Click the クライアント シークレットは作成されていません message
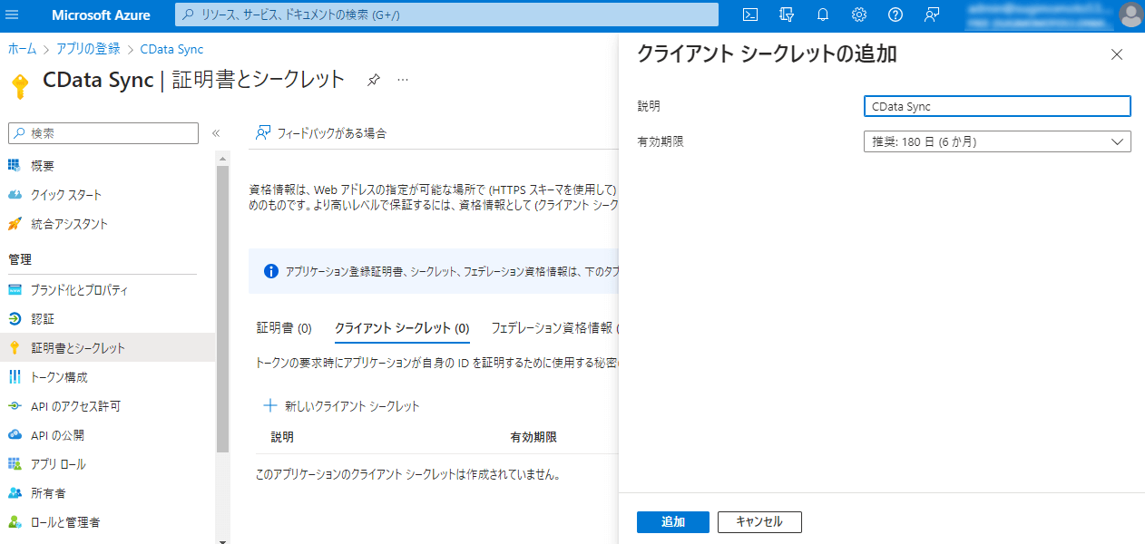Image resolution: width=1145 pixels, height=544 pixels. [x=408, y=474]
